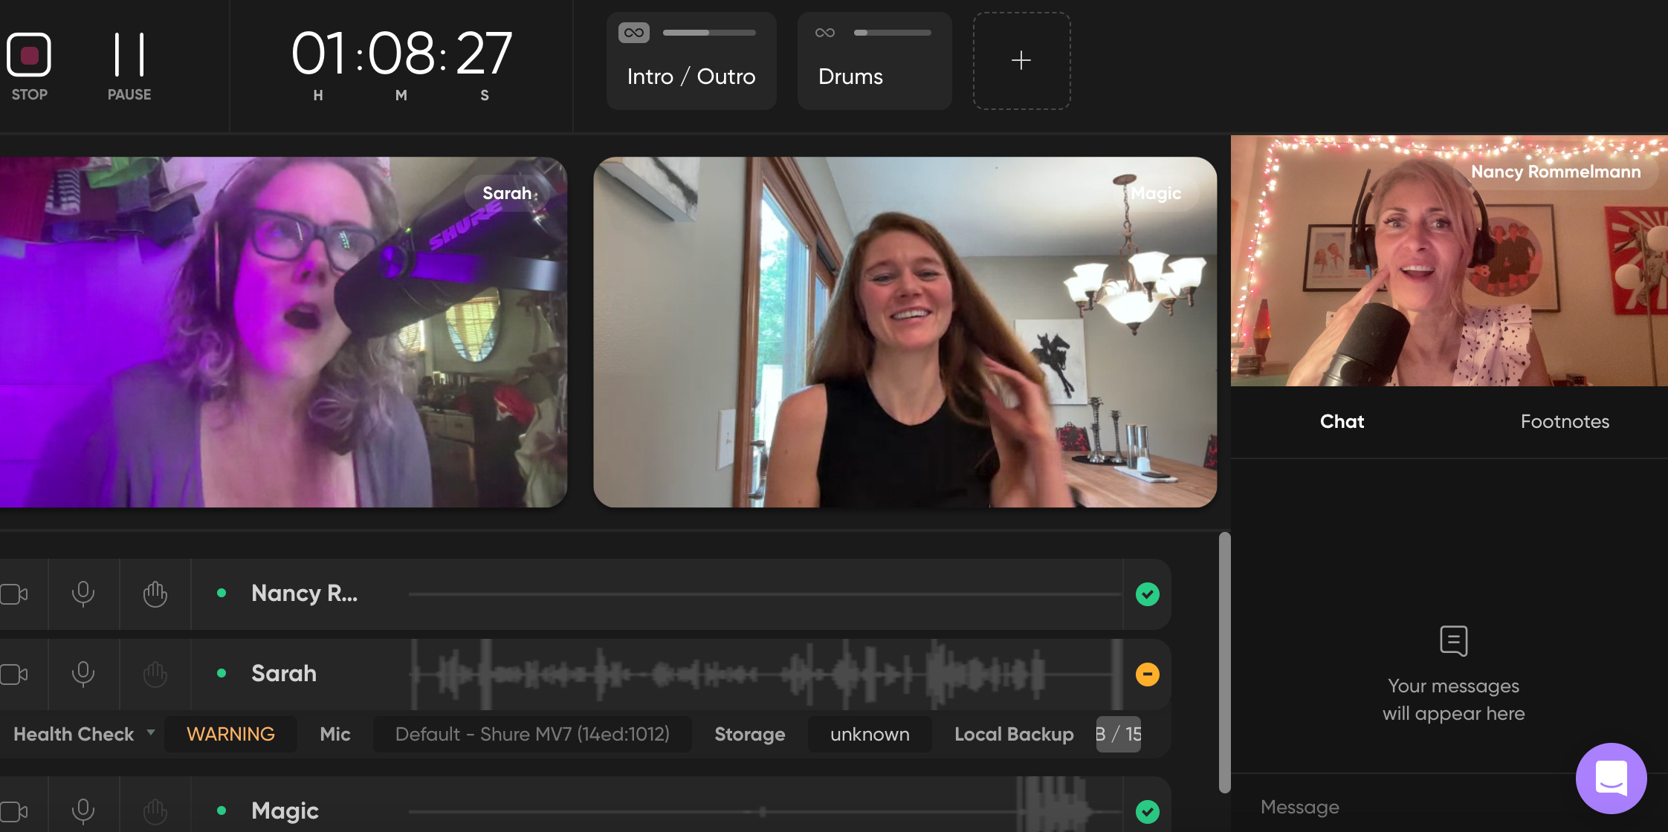Switch to the Footnotes tab

(x=1565, y=421)
